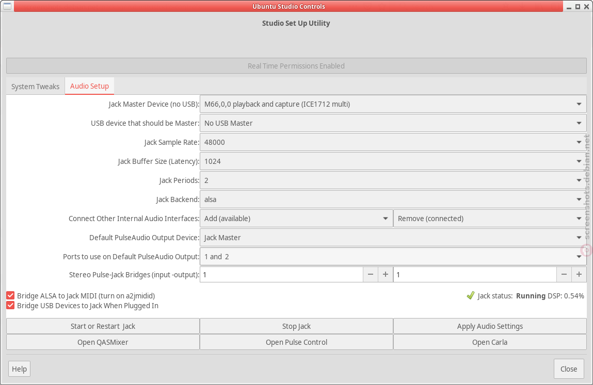Open the USB Master device dropdown
This screenshot has width=593, height=385.
(x=393, y=123)
